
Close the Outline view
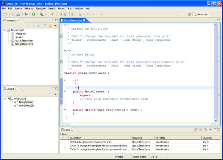tap(16, 89)
